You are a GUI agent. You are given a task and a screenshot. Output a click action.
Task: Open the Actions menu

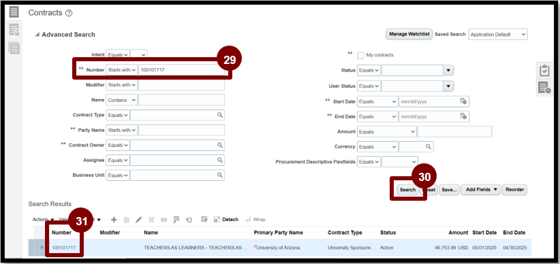(x=43, y=219)
